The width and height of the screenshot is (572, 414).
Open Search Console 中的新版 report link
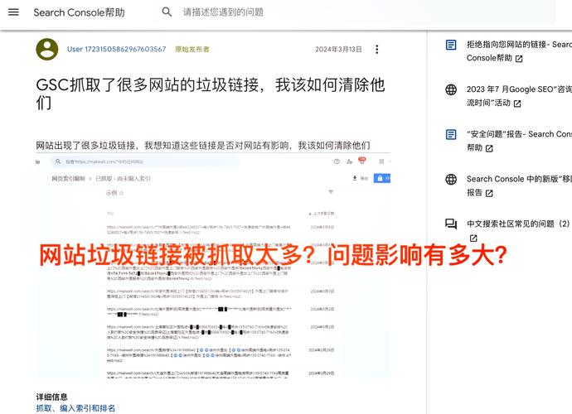pyautogui.click(x=519, y=185)
